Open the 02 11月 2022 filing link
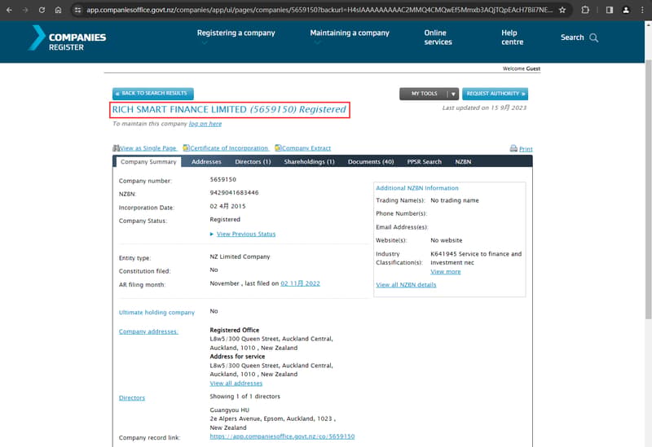Viewport: 652px width, 447px height. coord(300,283)
